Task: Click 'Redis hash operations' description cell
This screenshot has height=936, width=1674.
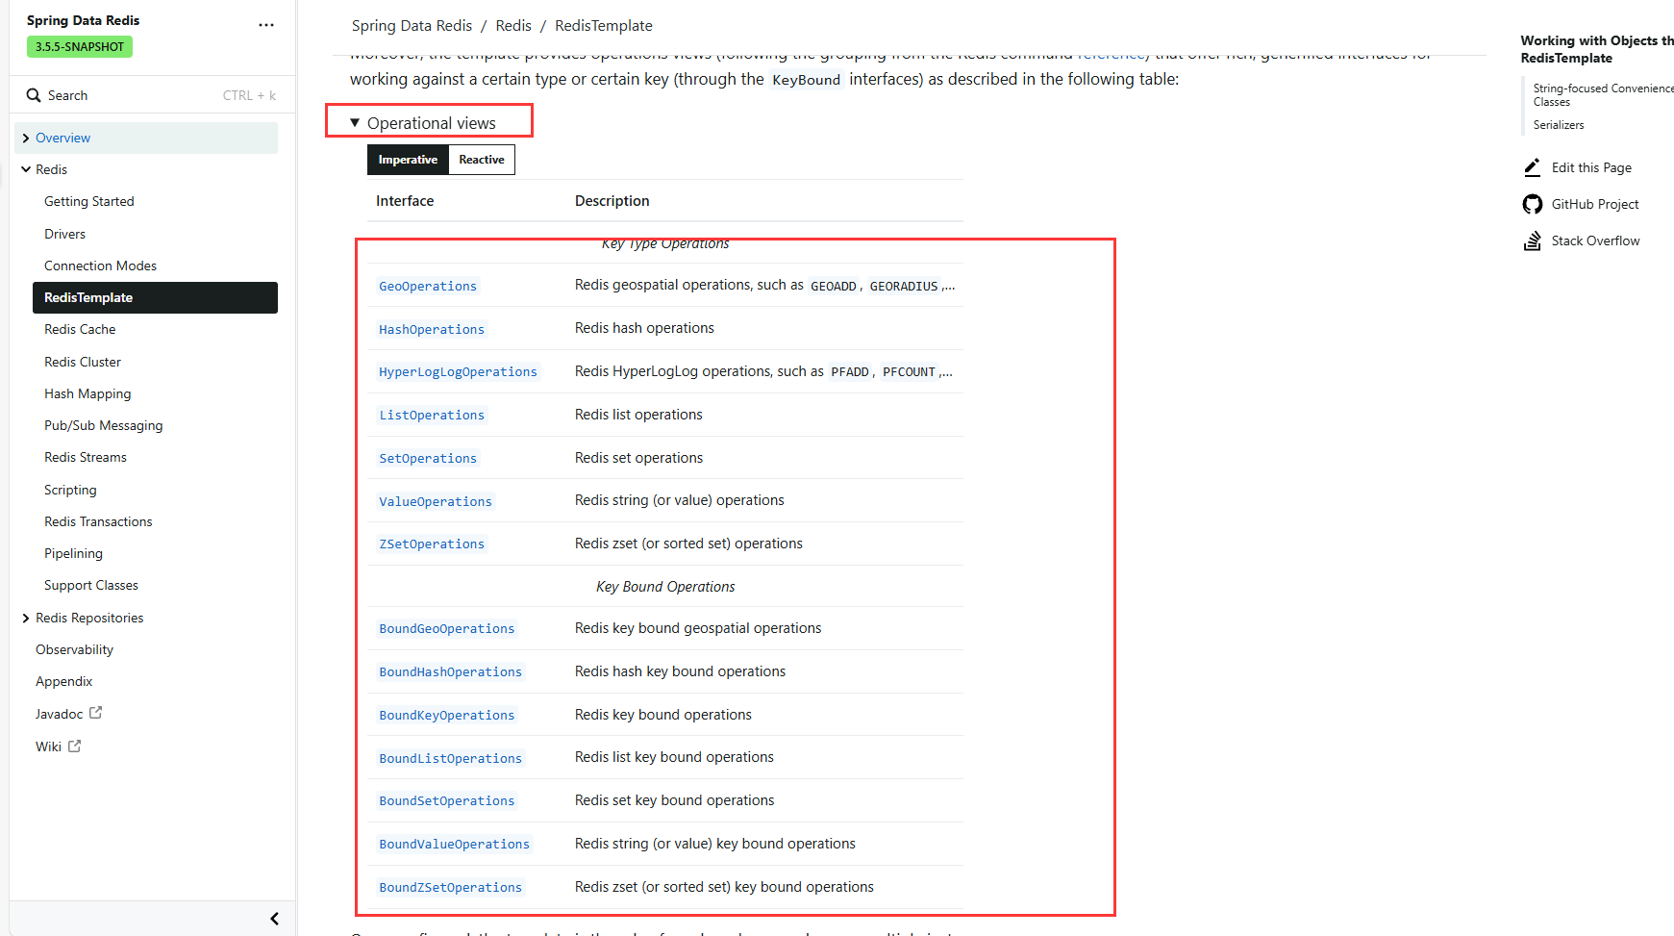Action: tap(644, 328)
